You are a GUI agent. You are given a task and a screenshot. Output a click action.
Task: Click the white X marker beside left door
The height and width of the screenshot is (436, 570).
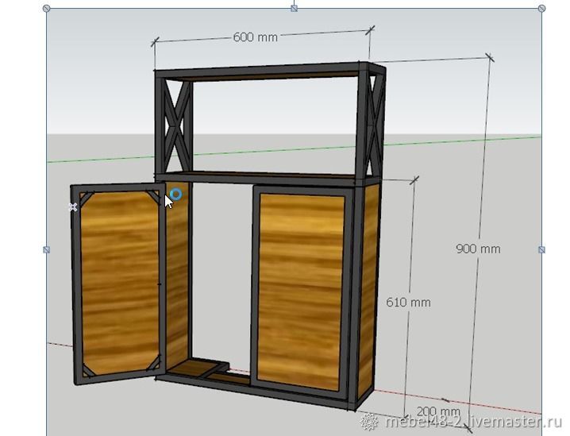click(x=73, y=206)
